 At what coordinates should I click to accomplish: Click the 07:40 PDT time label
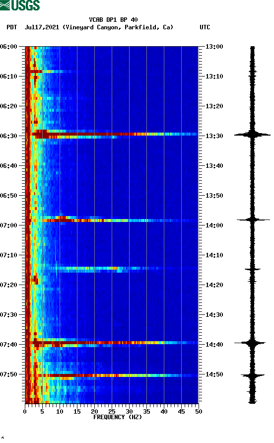click(x=9, y=344)
